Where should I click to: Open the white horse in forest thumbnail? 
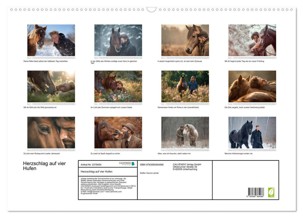pyautogui.click(x=185, y=132)
